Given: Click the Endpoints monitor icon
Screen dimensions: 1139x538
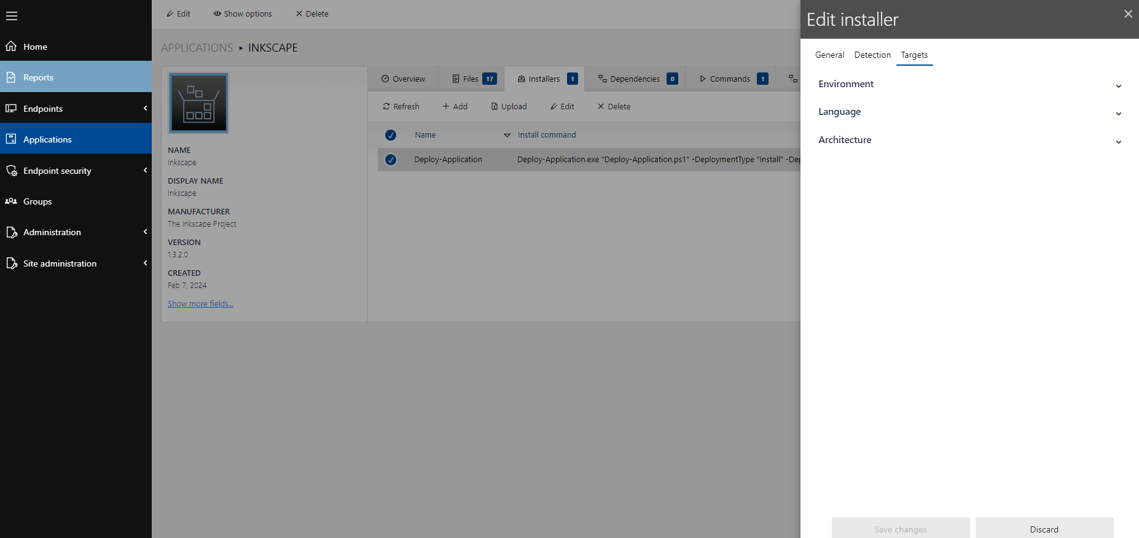Looking at the screenshot, I should [11, 108].
